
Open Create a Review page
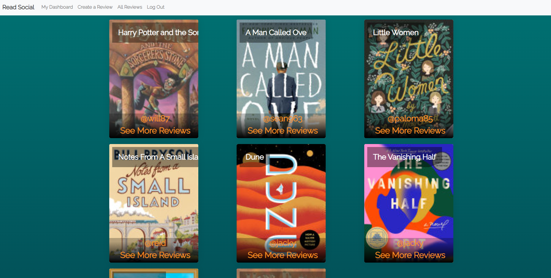point(95,7)
